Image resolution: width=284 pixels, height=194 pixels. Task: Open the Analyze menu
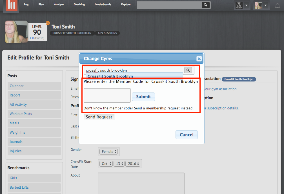(59, 5)
